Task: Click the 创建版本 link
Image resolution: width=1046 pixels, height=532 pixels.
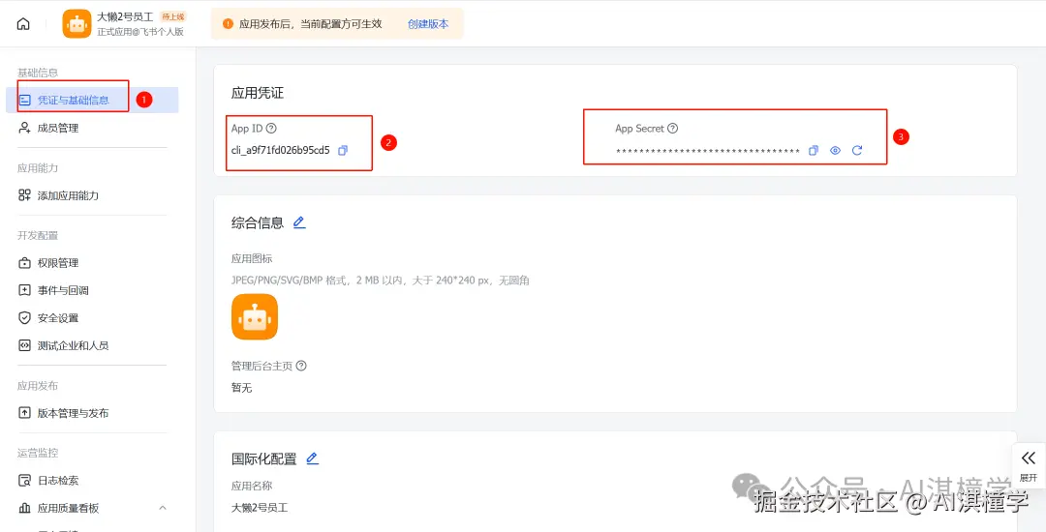Action: click(428, 24)
